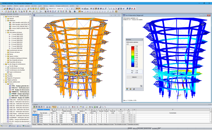Click the green Excel export icon in table toolbar
Screen dimensions: 212x132
point(95,107)
